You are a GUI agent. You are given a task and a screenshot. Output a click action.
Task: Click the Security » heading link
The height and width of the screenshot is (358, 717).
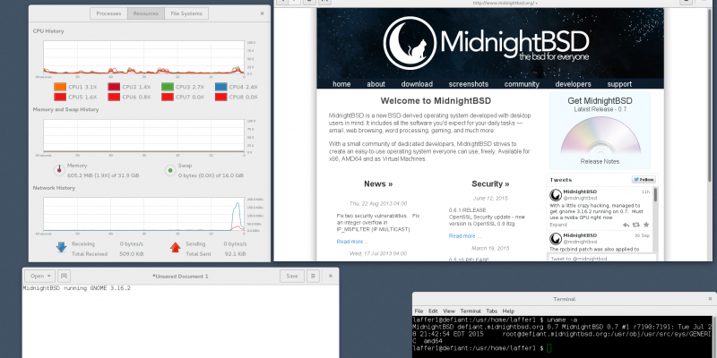pyautogui.click(x=490, y=184)
